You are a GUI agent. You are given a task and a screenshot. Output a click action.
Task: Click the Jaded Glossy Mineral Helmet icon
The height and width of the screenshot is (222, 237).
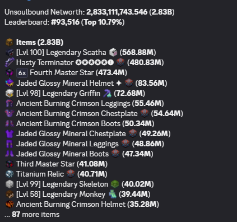click(10, 83)
